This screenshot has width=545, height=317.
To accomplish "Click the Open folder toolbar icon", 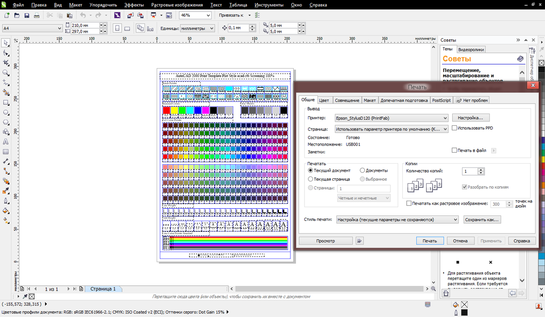I will pyautogui.click(x=17, y=15).
